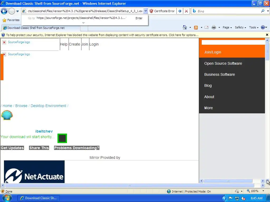
Task: Select the autocomplete suggestion sourceforge.net URL
Action: point(85,18)
